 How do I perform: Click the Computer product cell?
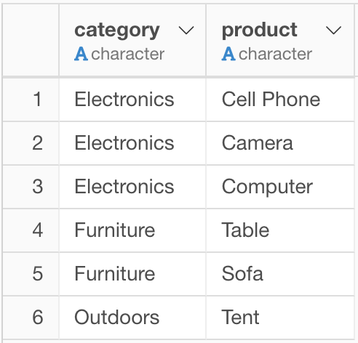click(x=280, y=187)
